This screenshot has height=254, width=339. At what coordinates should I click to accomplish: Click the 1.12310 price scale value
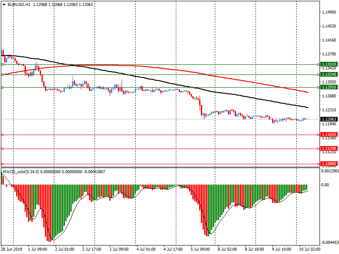tap(329, 110)
